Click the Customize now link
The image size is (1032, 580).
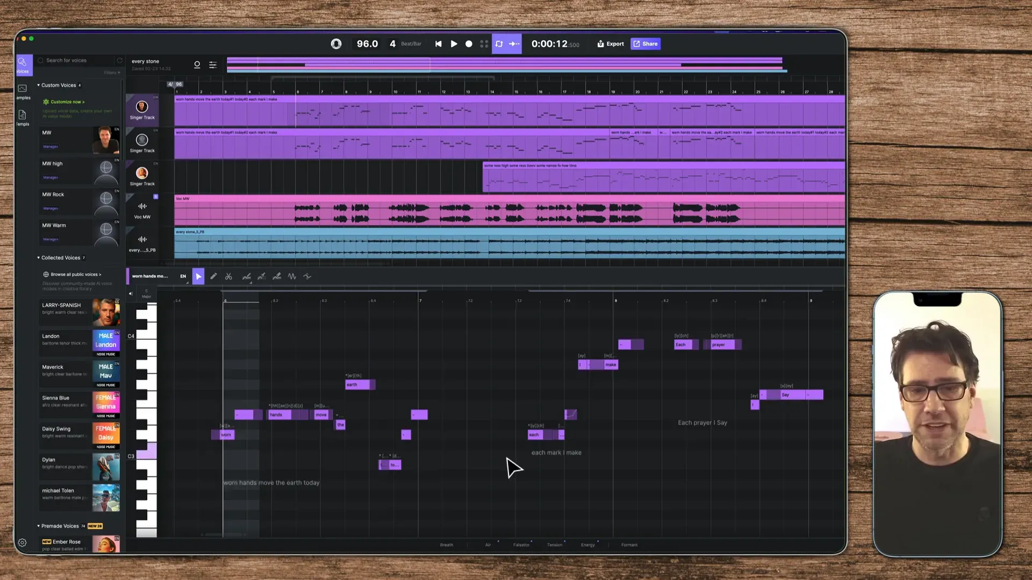66,102
